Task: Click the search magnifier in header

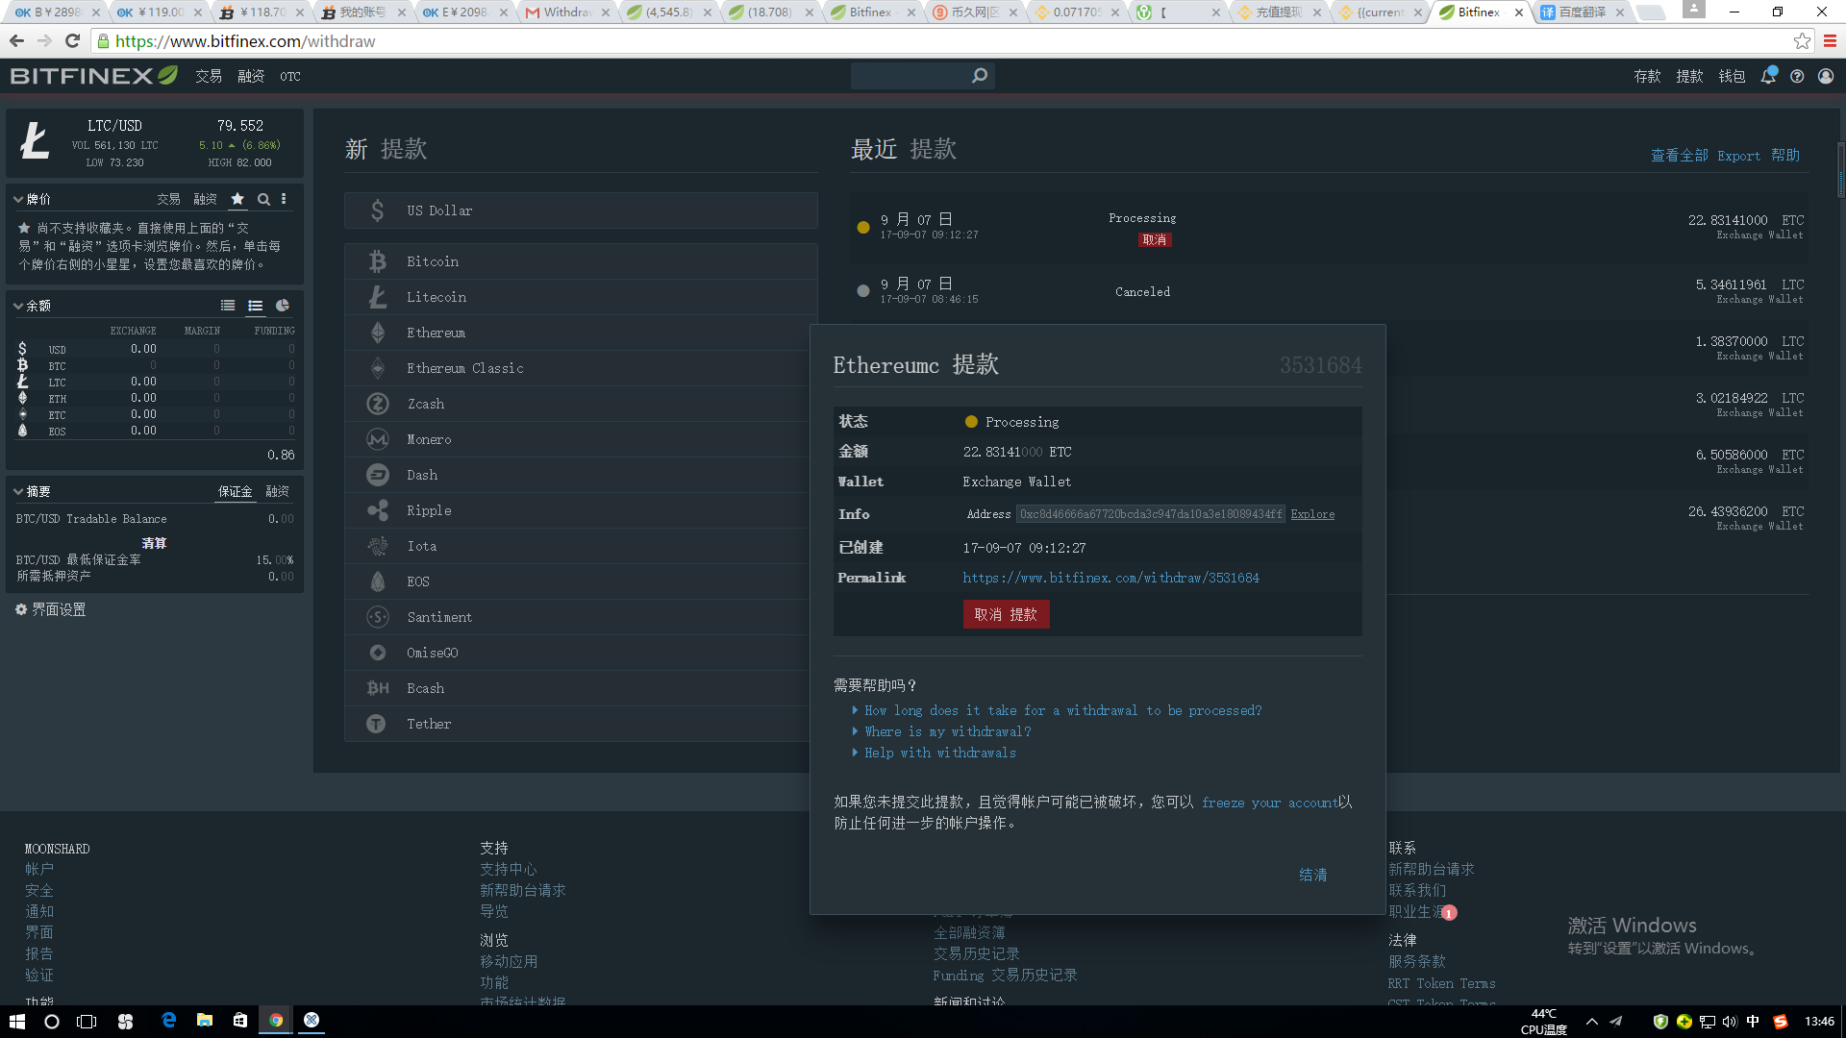Action: click(979, 75)
